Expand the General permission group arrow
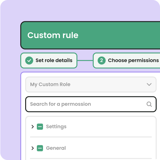Image resolution: width=160 pixels, height=160 pixels. pyautogui.click(x=33, y=148)
